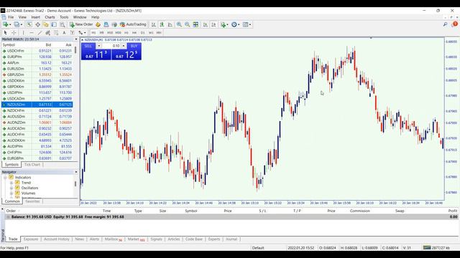Draw a horizontal line tool

[x=32, y=33]
